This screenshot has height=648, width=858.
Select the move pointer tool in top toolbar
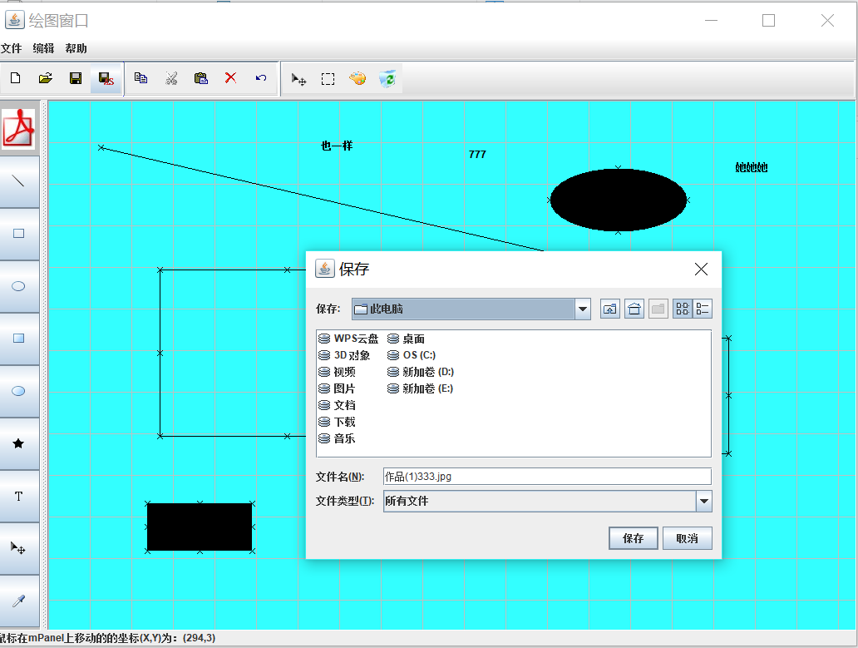[x=298, y=79]
